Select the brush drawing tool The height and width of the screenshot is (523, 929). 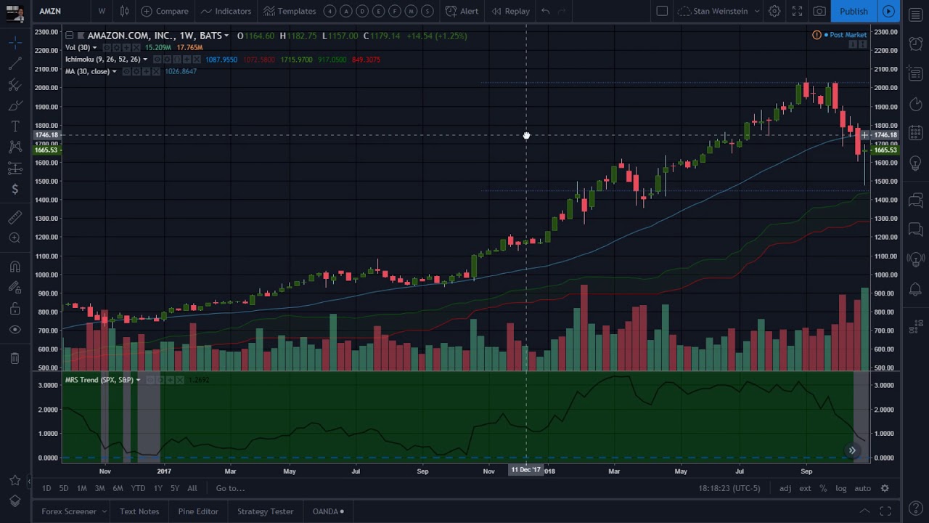click(x=15, y=106)
